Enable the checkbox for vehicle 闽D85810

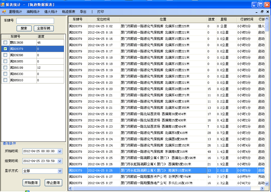[5, 80]
